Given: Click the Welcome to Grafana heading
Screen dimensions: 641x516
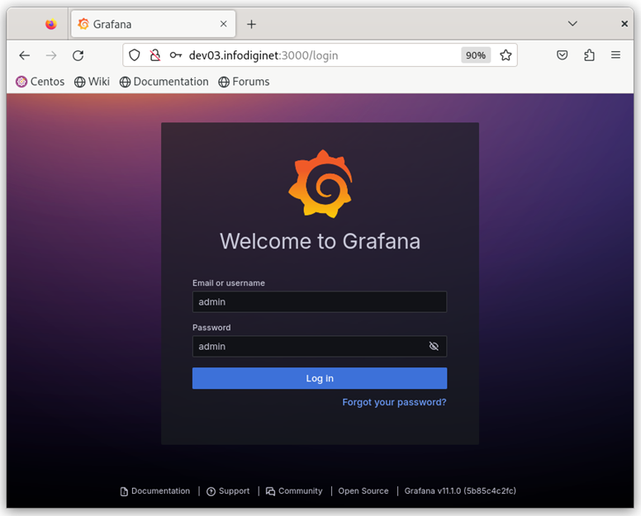Looking at the screenshot, I should pos(320,241).
